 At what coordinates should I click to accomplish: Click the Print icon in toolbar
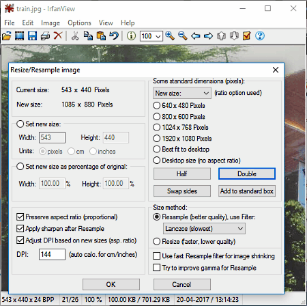tap(45, 36)
